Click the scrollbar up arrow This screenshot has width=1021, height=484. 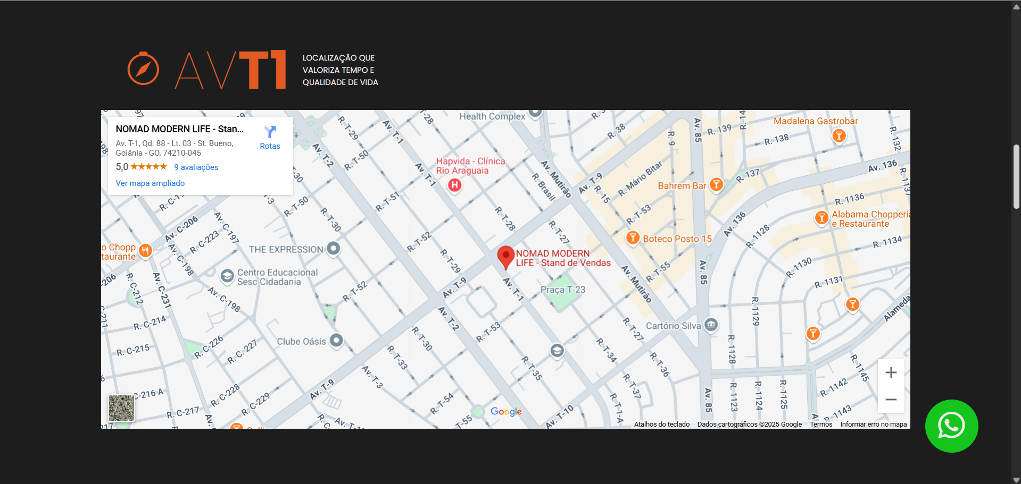click(x=1016, y=6)
